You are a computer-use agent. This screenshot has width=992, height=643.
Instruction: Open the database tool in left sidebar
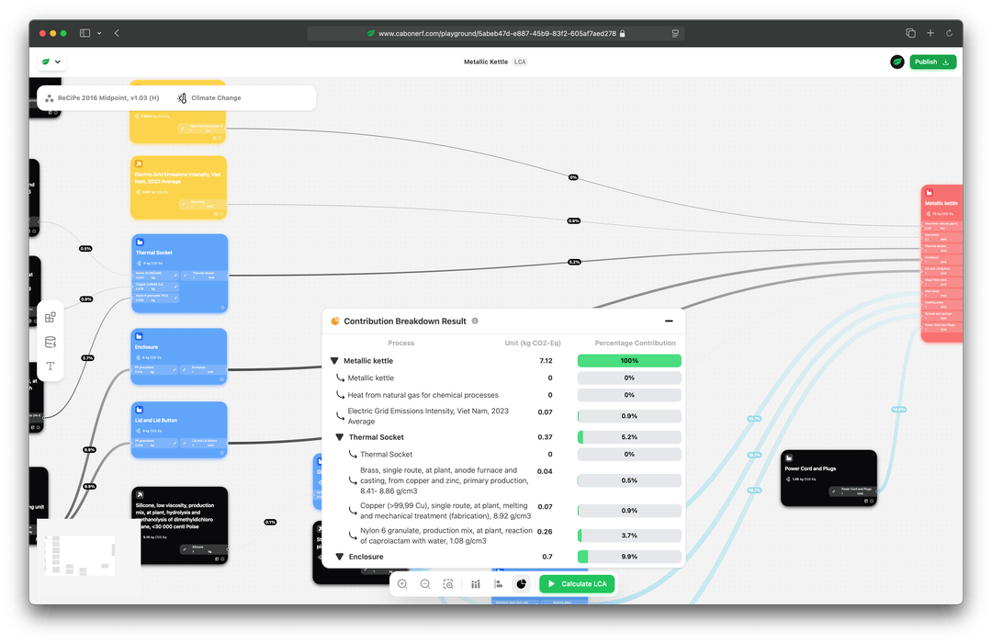coord(50,342)
